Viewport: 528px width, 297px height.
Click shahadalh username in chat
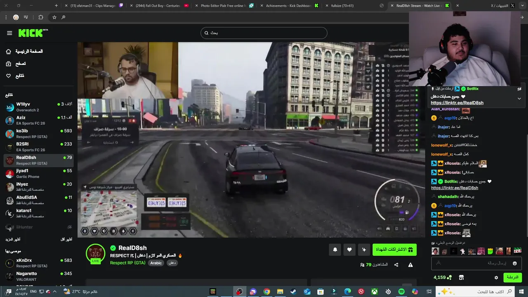pyautogui.click(x=448, y=197)
